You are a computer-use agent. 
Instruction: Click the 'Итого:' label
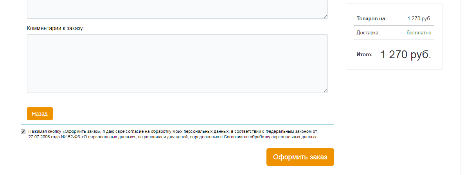365,55
